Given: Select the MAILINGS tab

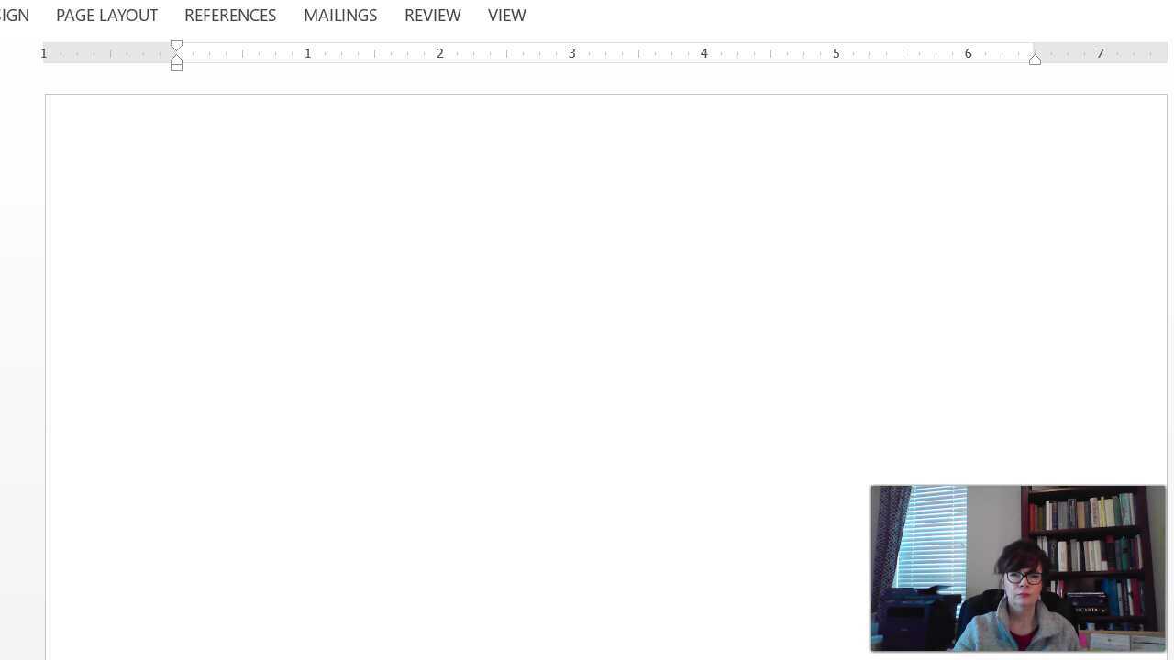Looking at the screenshot, I should pos(340,15).
